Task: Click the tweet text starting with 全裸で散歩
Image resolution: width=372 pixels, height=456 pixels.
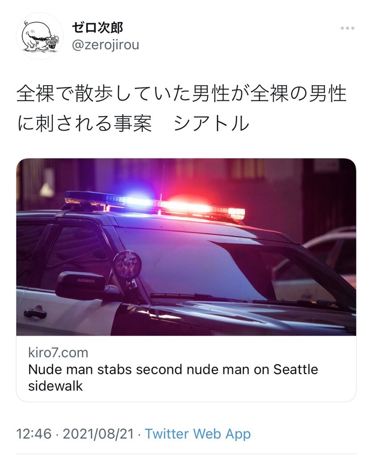Action: click(x=182, y=109)
